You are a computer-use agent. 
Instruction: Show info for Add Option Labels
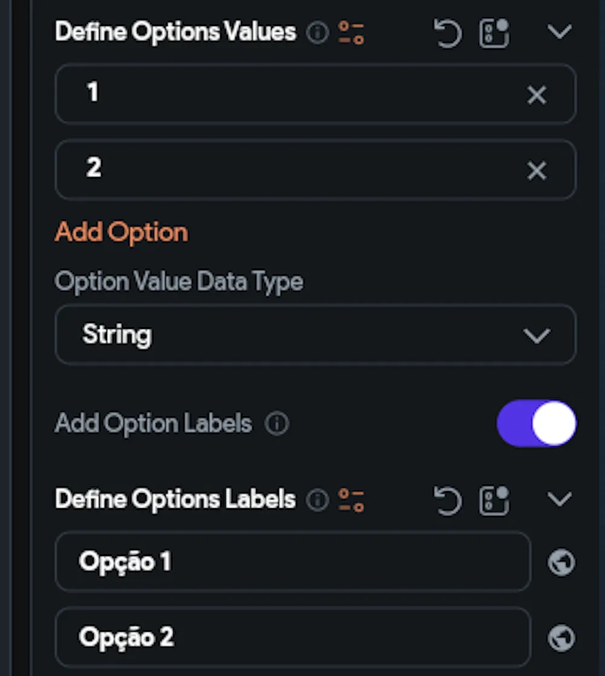276,423
